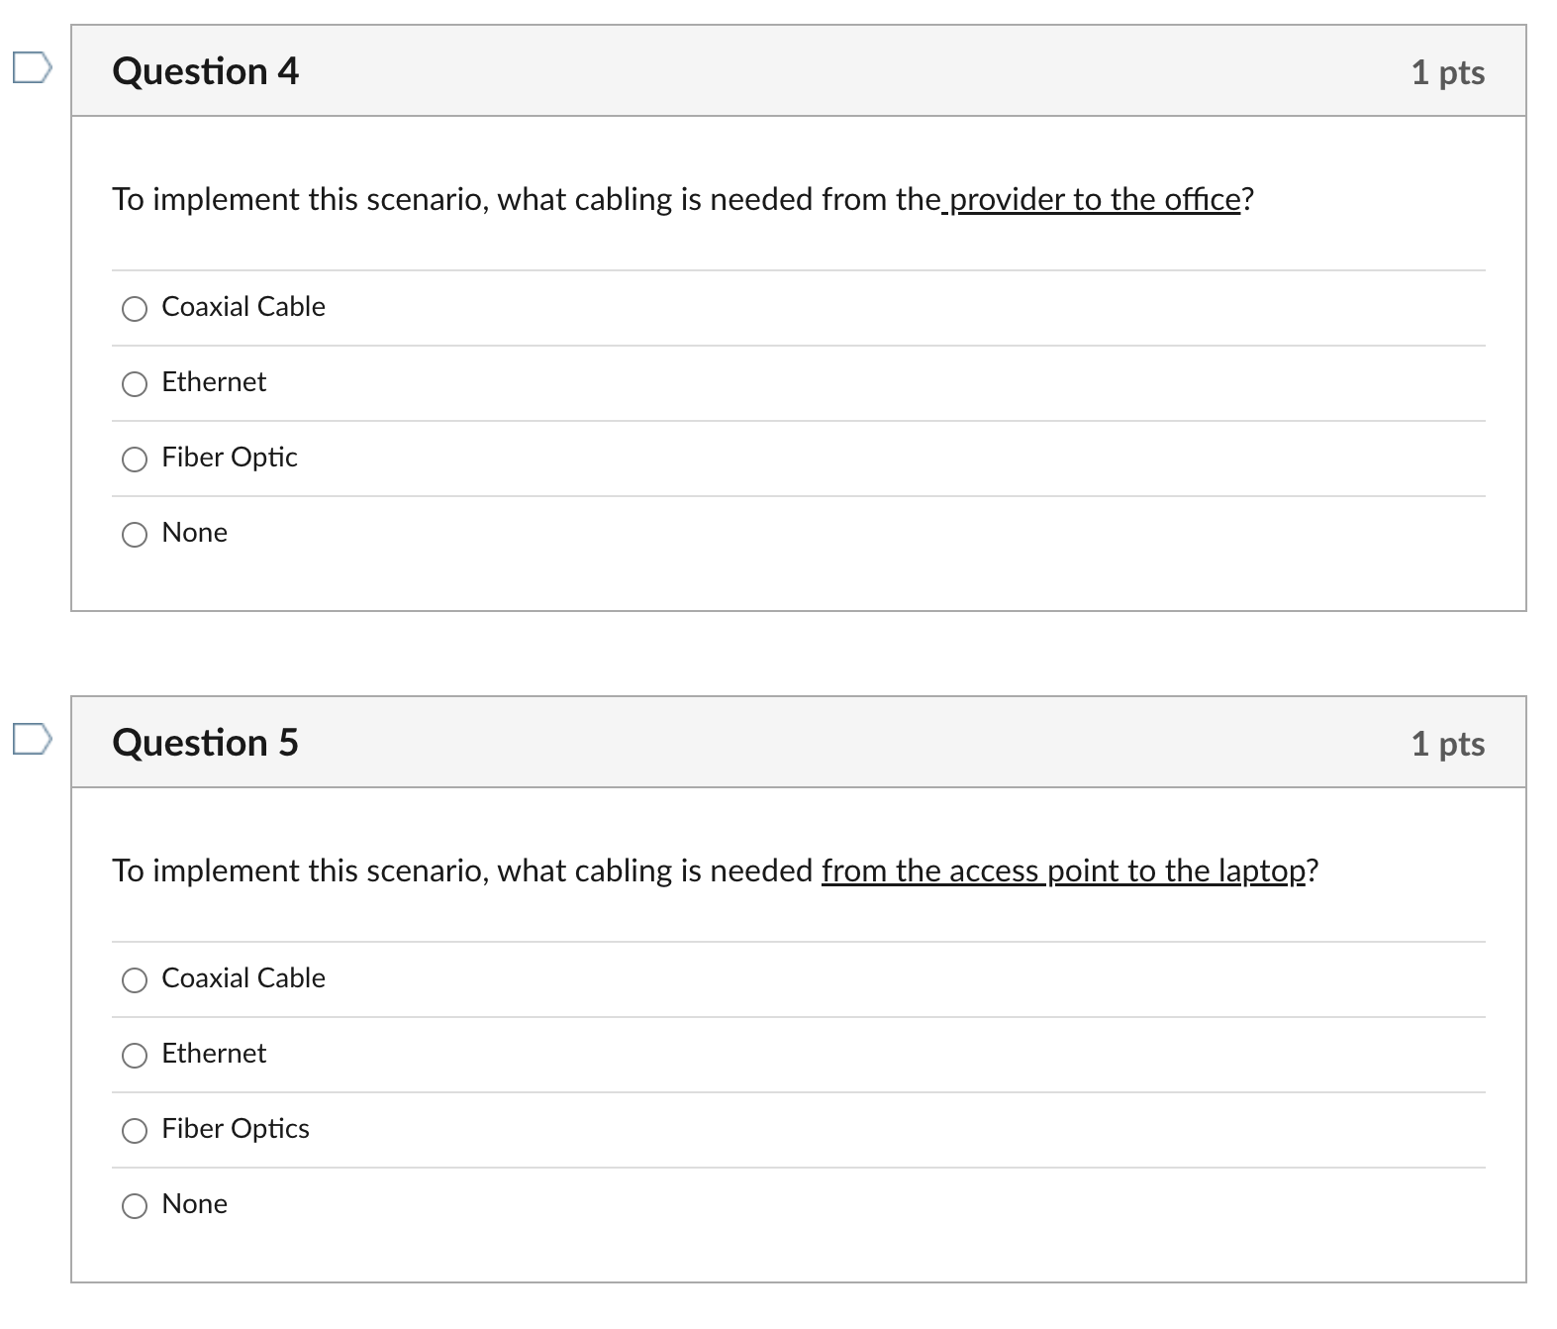Click the Question 5 heading
Screen dimensions: 1557x1329
click(x=206, y=743)
